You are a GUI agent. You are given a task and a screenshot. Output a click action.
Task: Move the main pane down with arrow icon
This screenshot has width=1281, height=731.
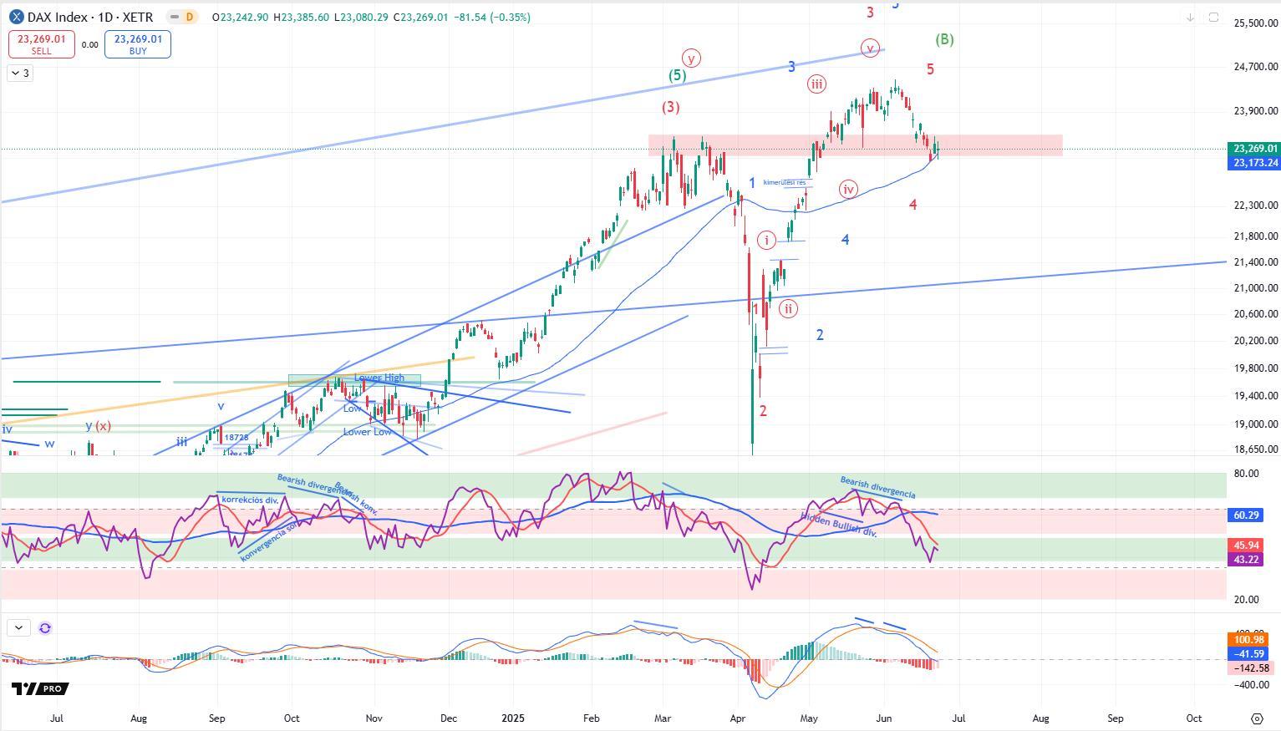tap(1190, 17)
